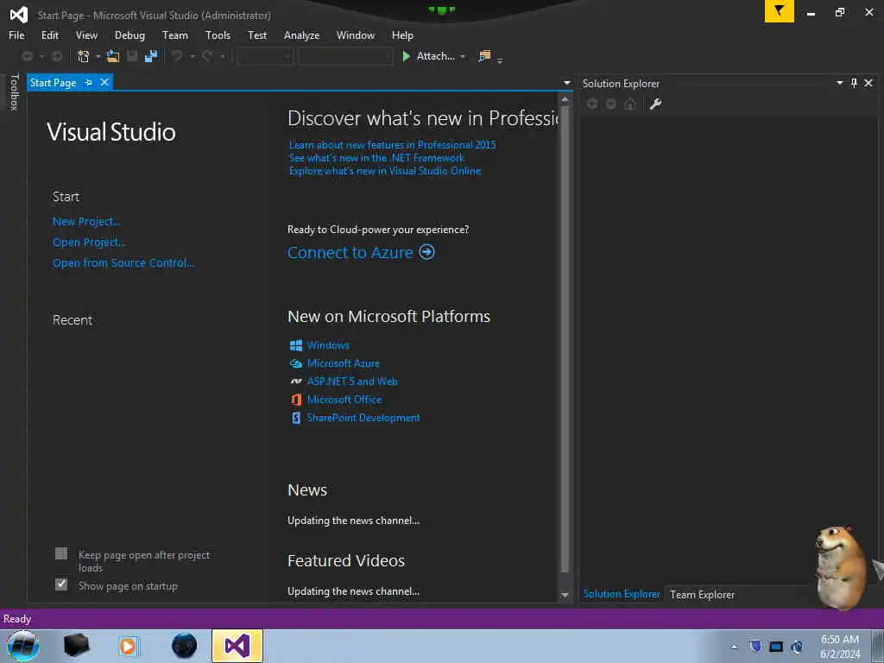This screenshot has width=884, height=663.
Task: Open the File menu
Action: click(16, 35)
